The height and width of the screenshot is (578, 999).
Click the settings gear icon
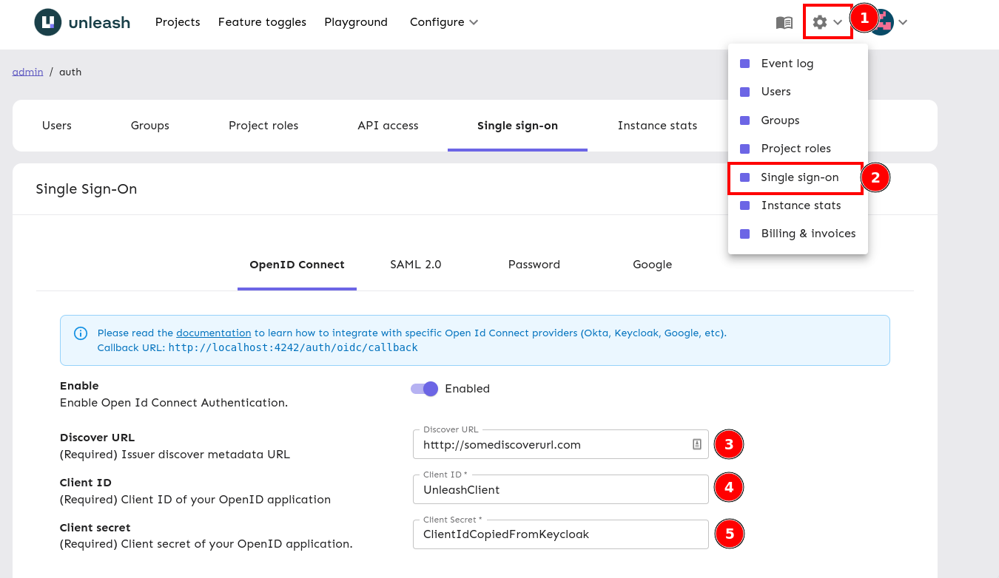tap(819, 22)
